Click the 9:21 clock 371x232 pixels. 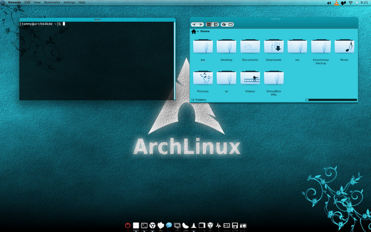tap(364, 2)
